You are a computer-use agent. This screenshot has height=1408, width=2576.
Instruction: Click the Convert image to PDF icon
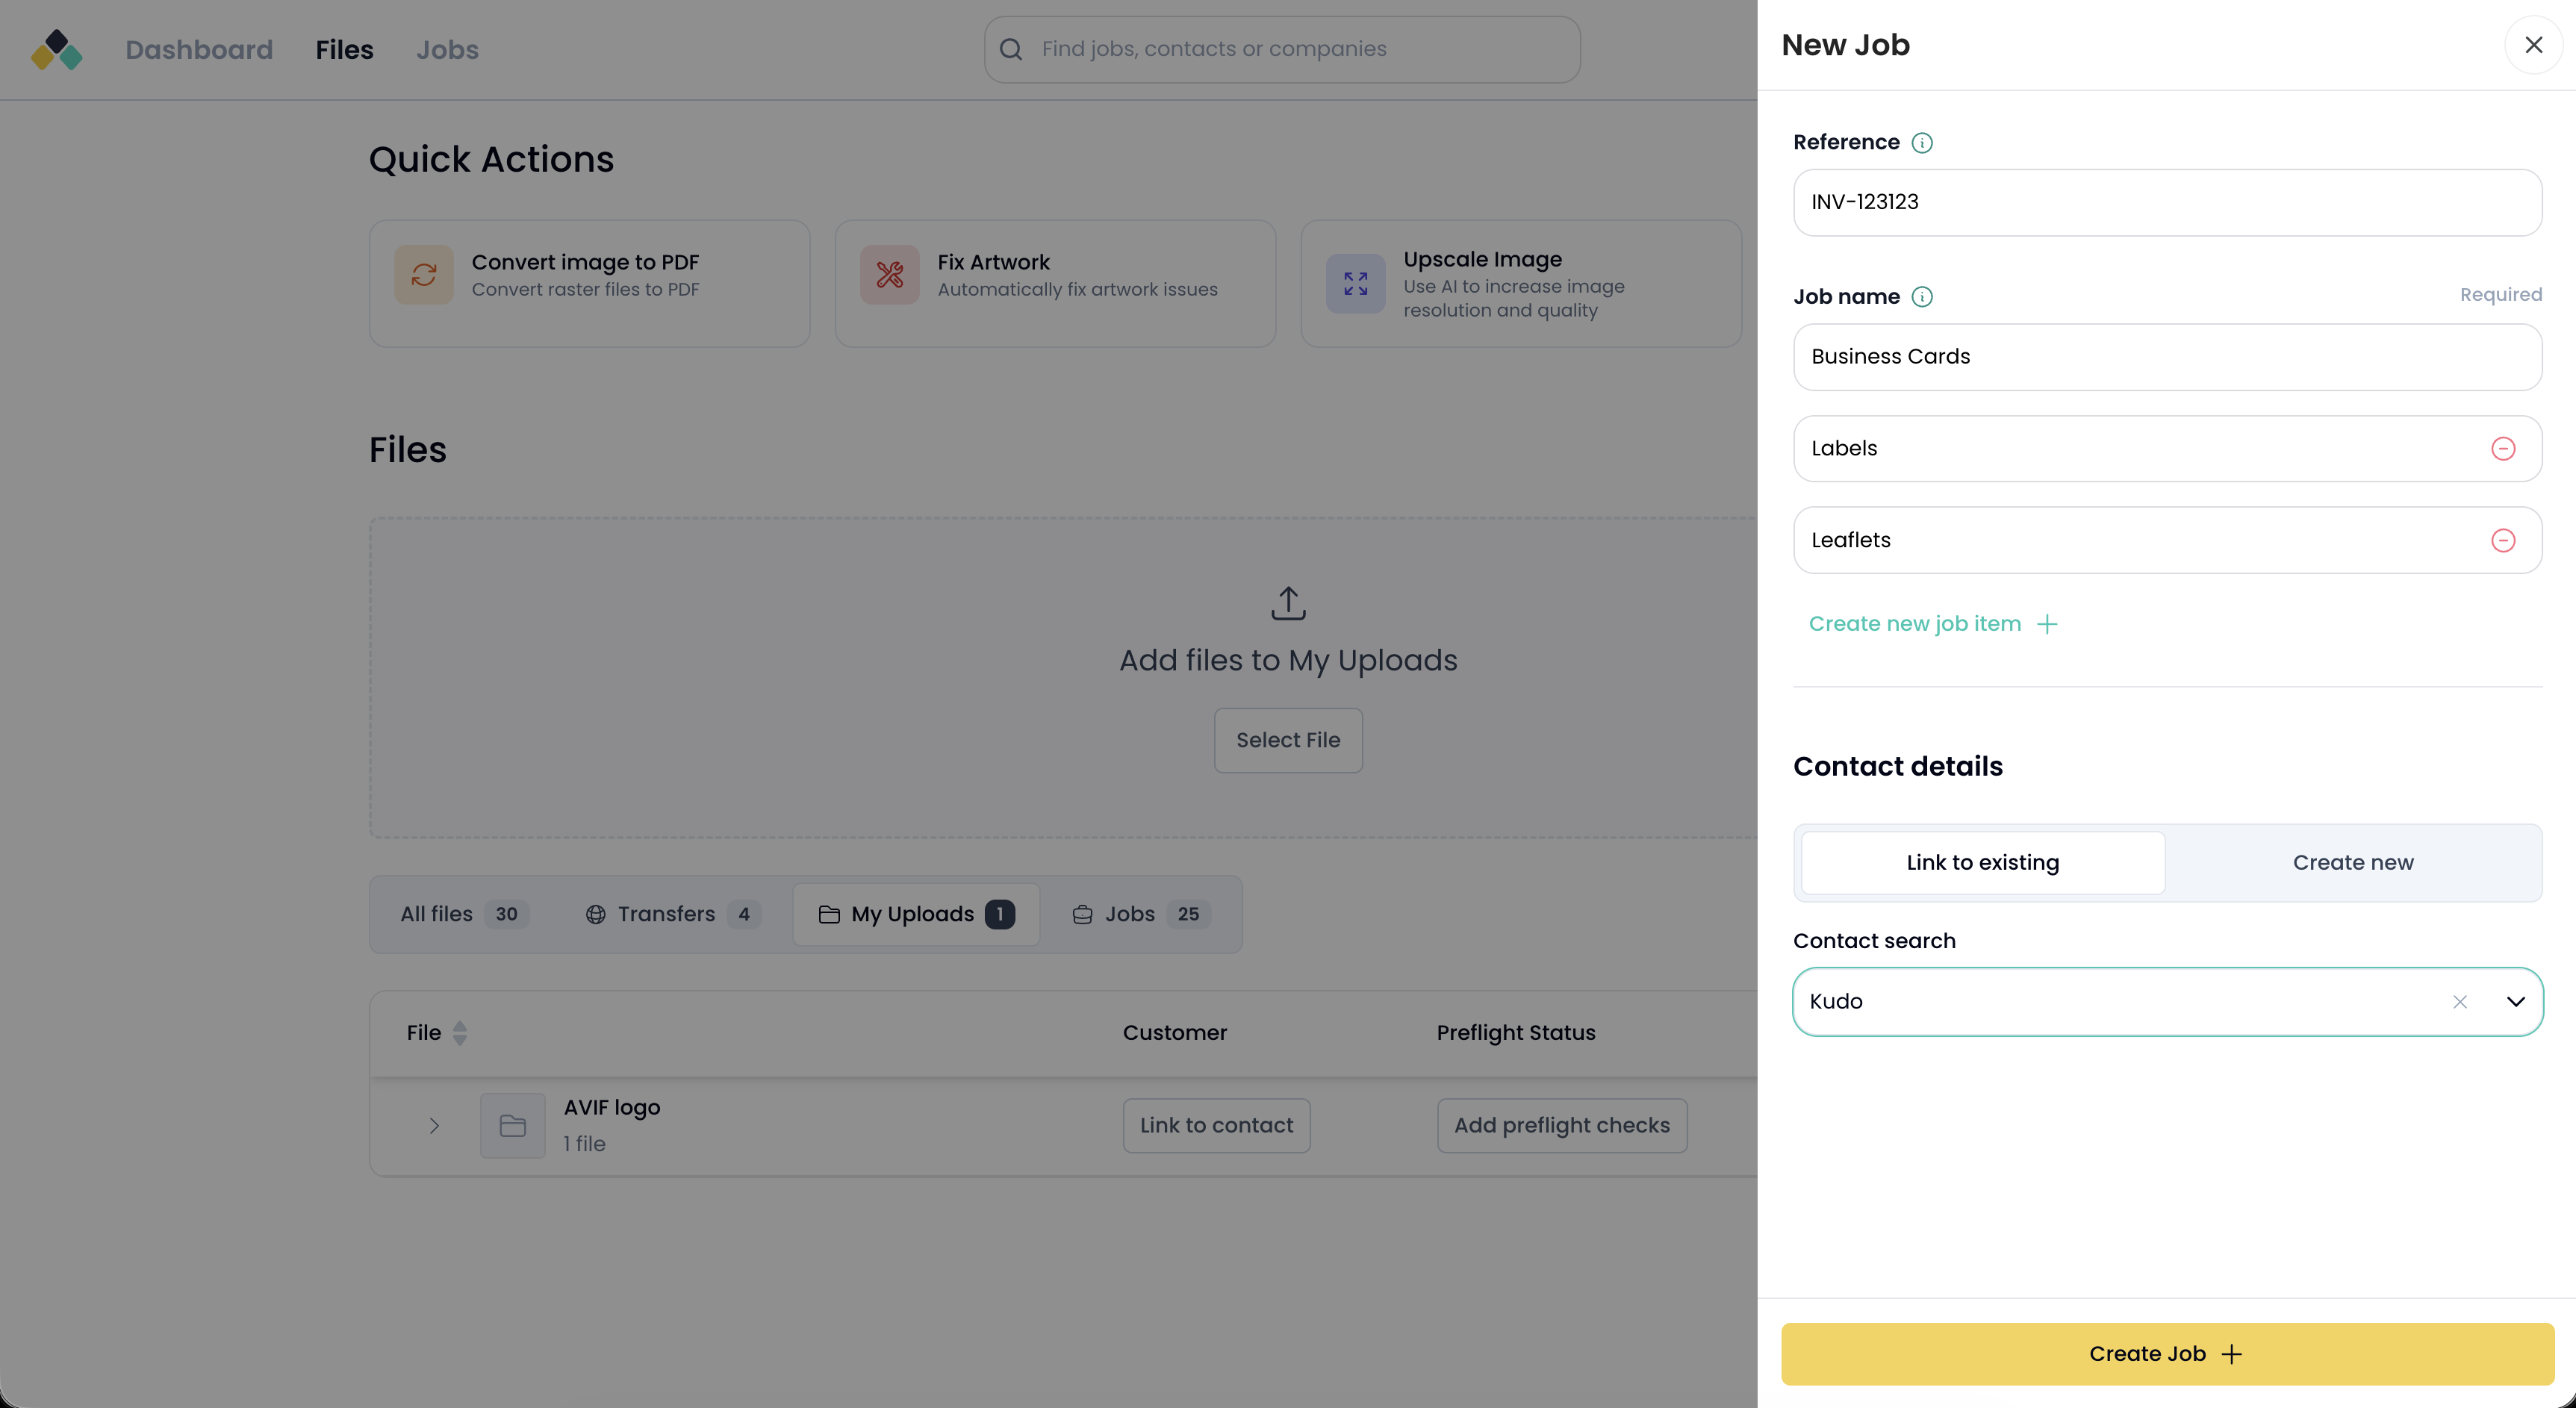[423, 275]
